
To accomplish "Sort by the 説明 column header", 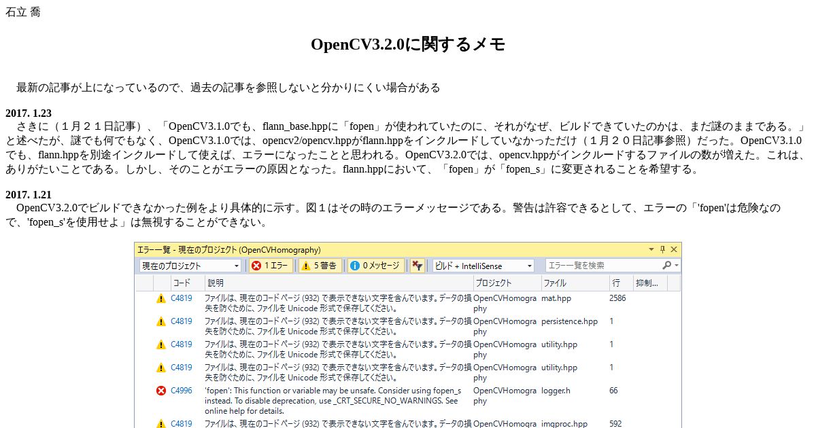I will click(338, 283).
